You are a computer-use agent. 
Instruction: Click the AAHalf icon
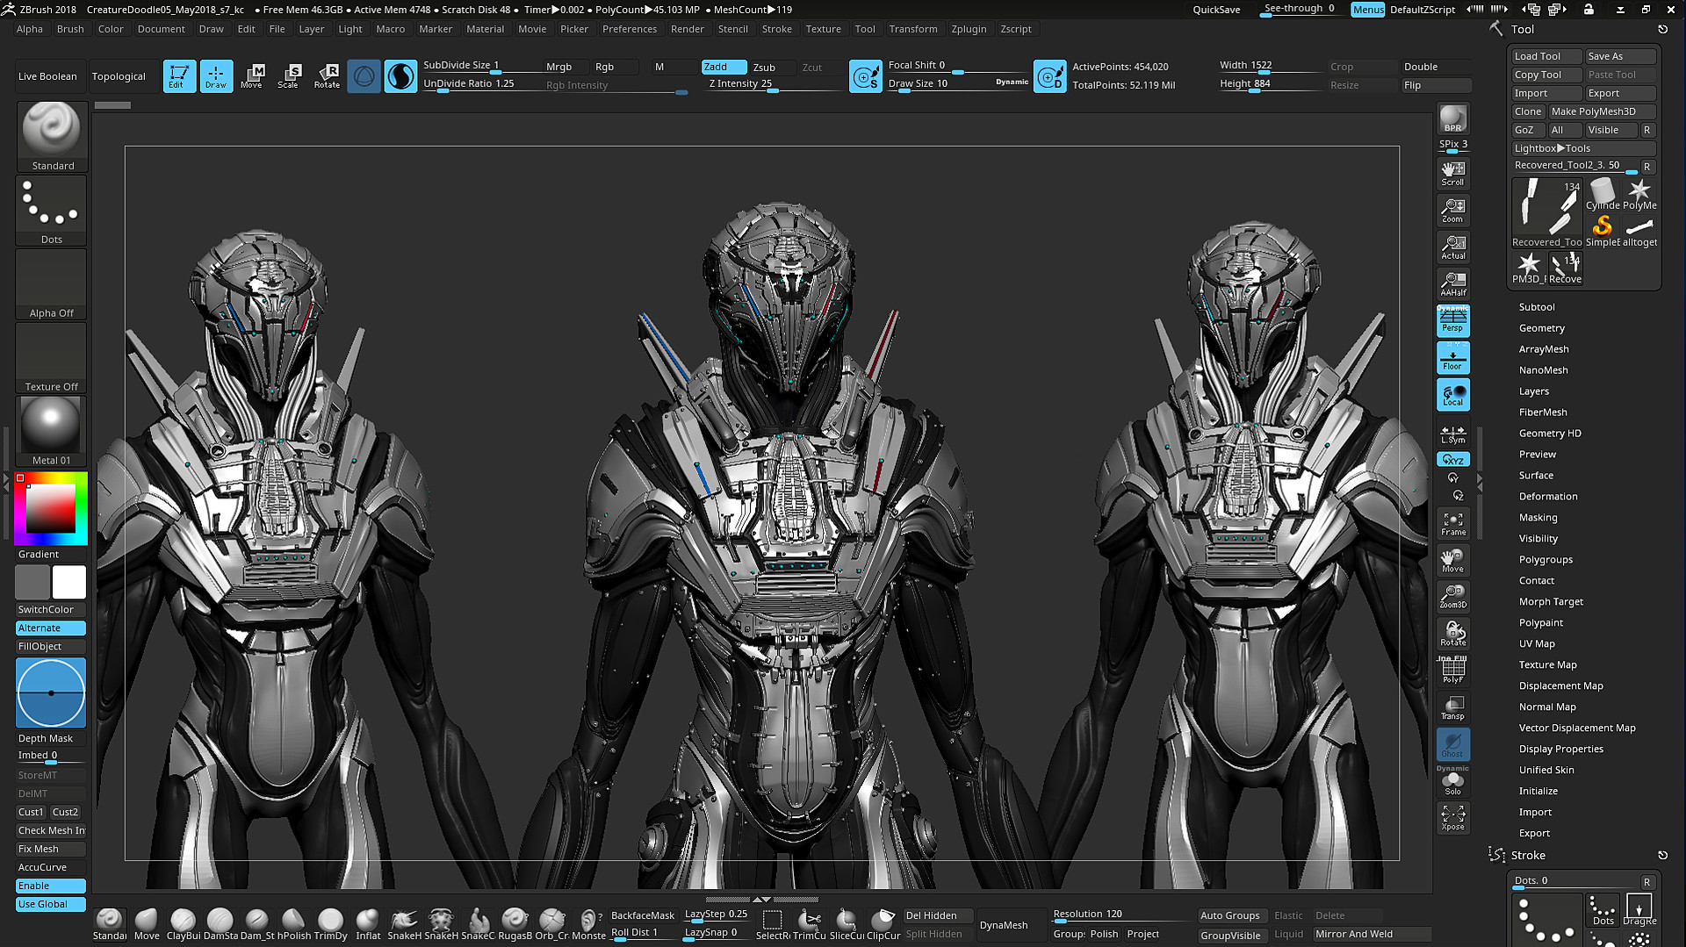[x=1452, y=283]
